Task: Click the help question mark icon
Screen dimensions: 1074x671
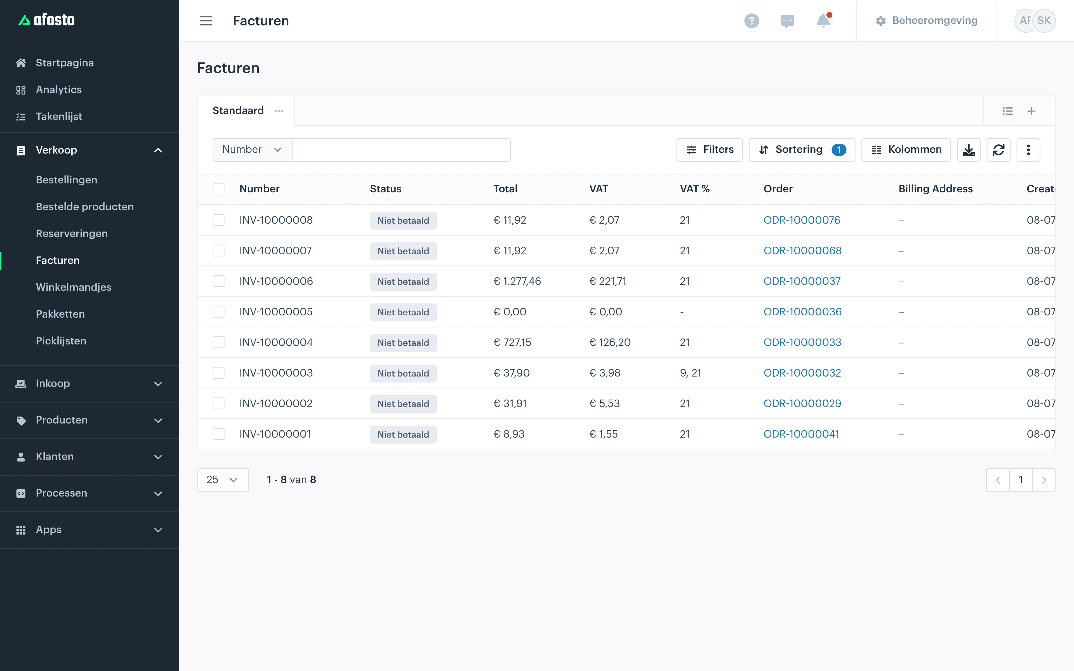Action: (x=751, y=21)
